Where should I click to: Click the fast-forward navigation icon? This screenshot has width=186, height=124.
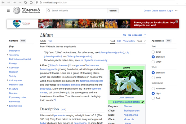pos(20,2)
